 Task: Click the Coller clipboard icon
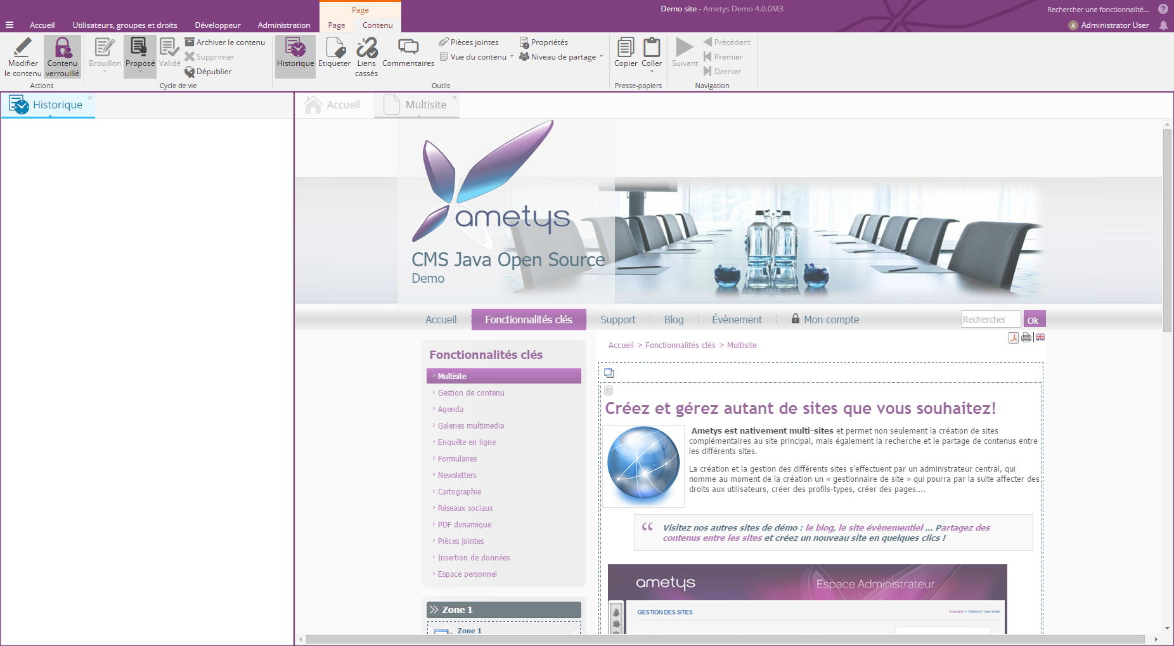(x=652, y=48)
